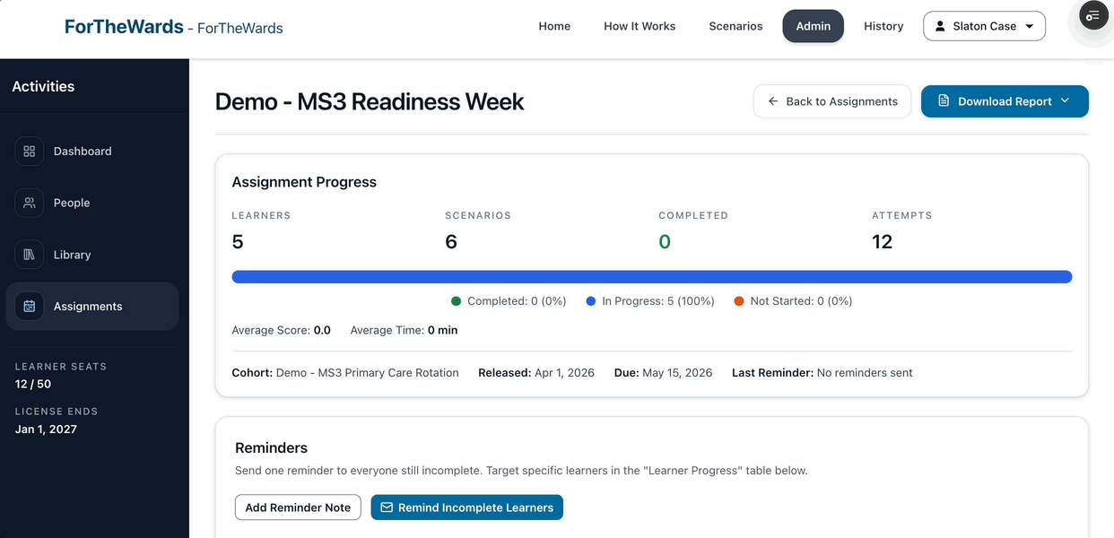Click the Library book icon in sidebar
The image size is (1114, 538).
click(x=29, y=254)
